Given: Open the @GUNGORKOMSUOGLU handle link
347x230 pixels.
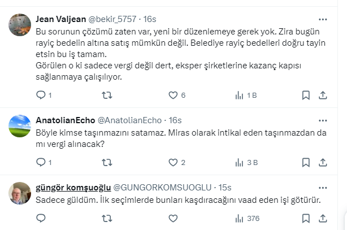Looking at the screenshot, I should pos(163,188).
